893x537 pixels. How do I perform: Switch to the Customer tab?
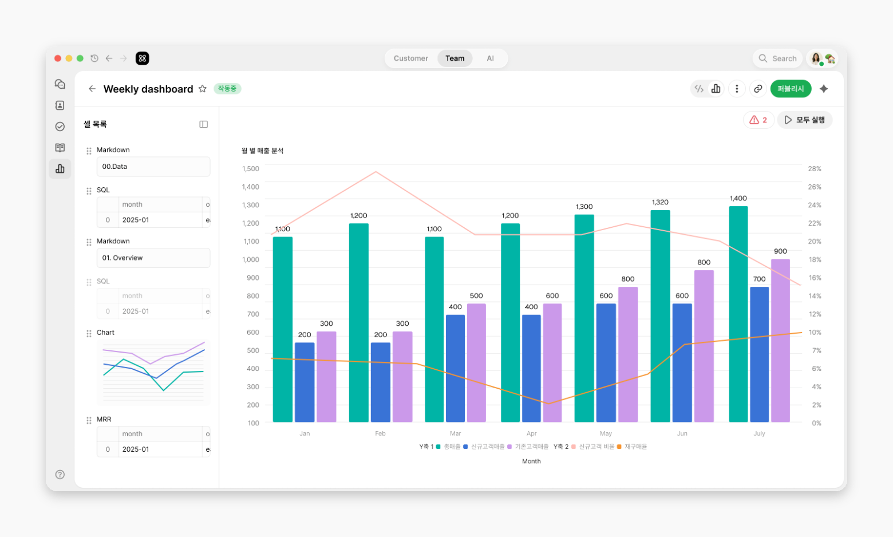[410, 58]
